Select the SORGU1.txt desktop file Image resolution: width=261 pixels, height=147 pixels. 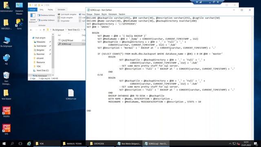[x=71, y=94]
